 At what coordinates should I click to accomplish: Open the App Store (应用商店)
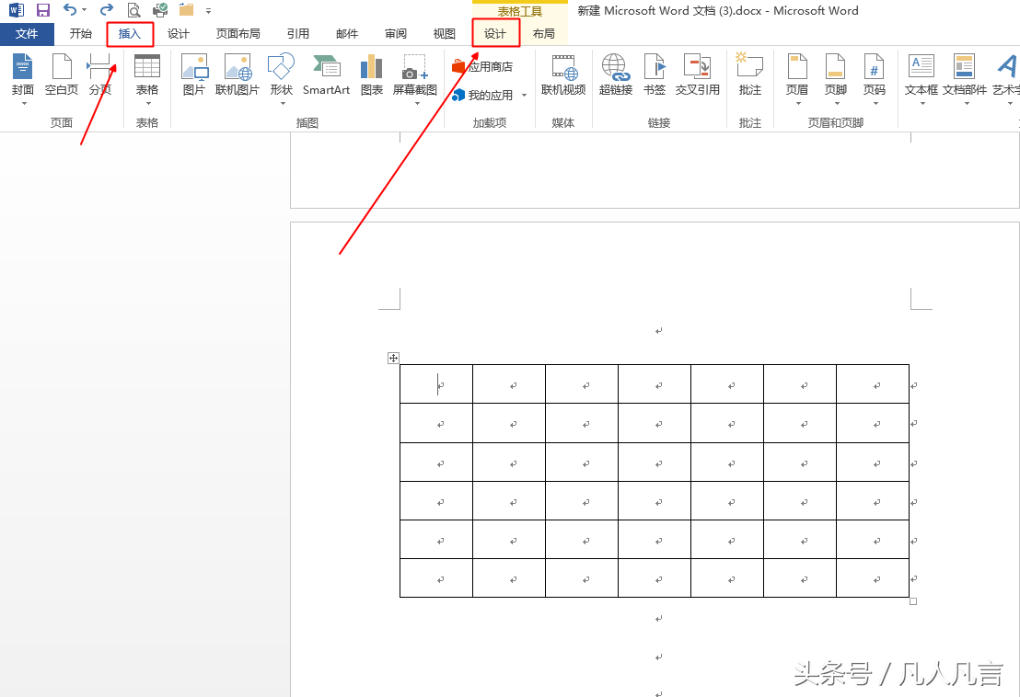(482, 66)
